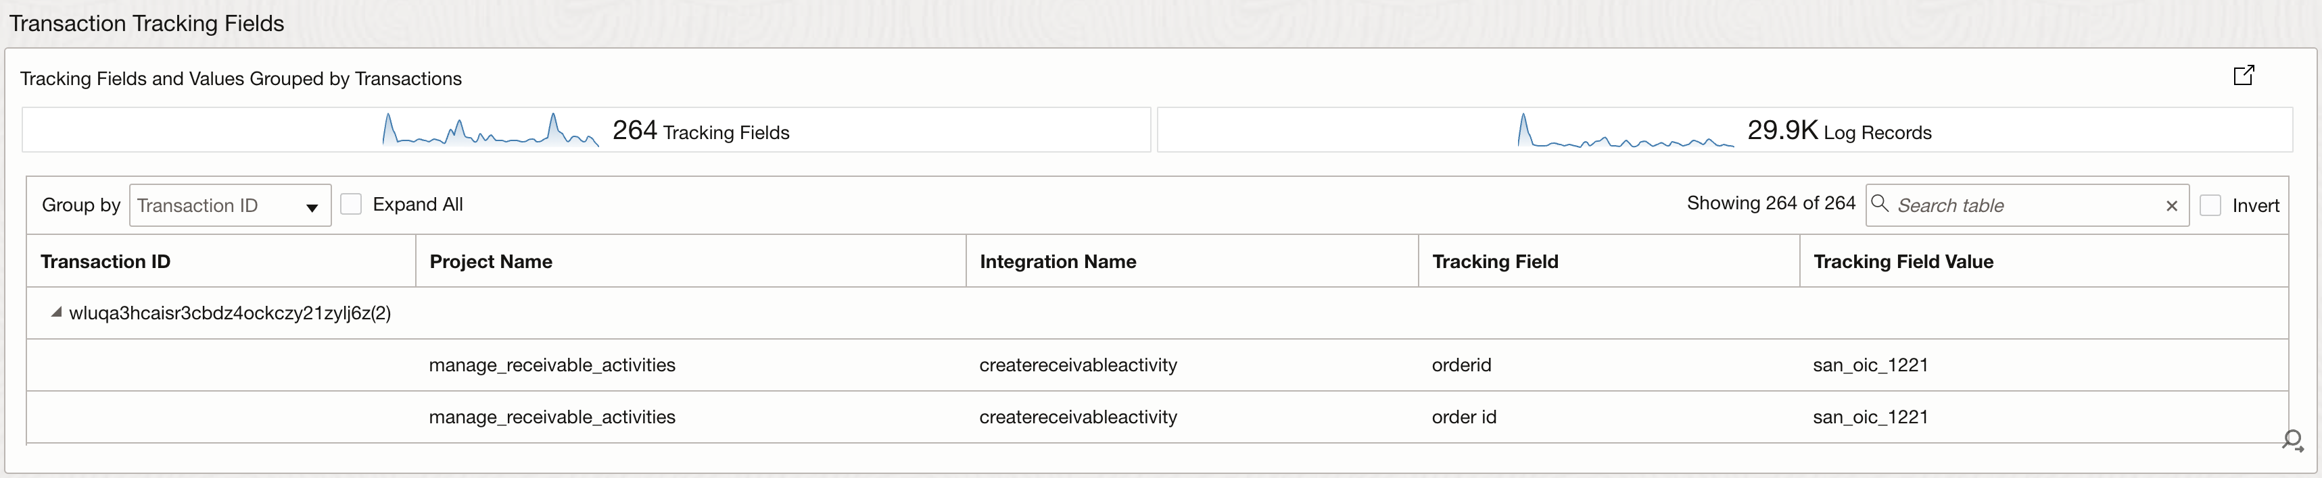Click the Tracking Fields sparkline chart

pos(490,130)
